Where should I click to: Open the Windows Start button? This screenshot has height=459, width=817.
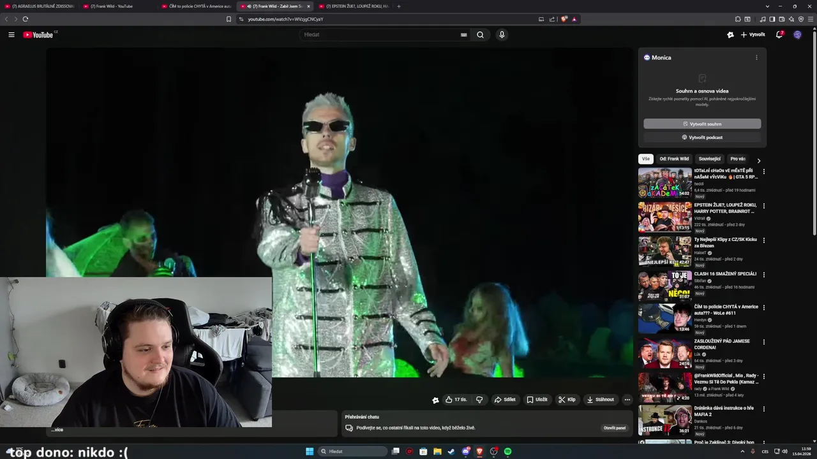(310, 451)
